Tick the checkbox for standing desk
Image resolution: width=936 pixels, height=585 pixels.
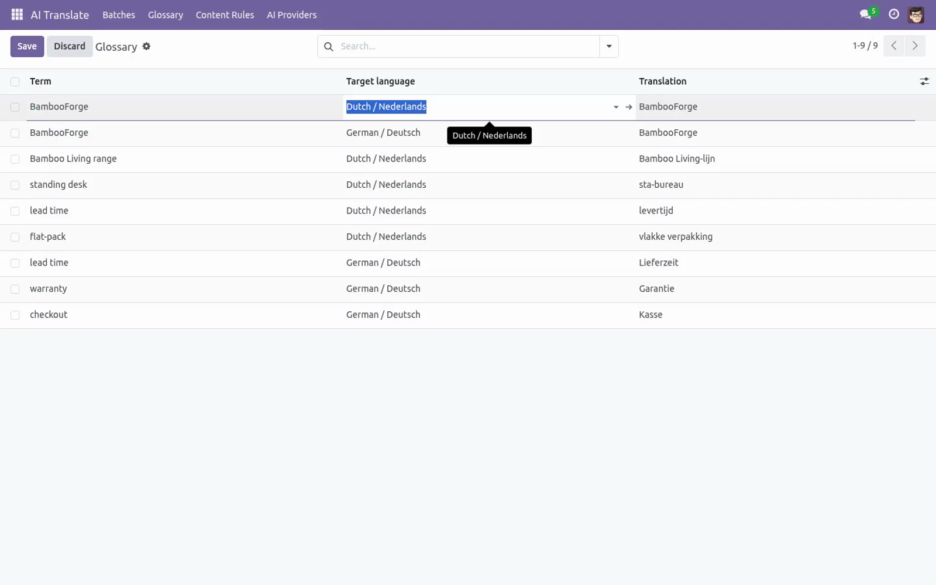tap(15, 185)
